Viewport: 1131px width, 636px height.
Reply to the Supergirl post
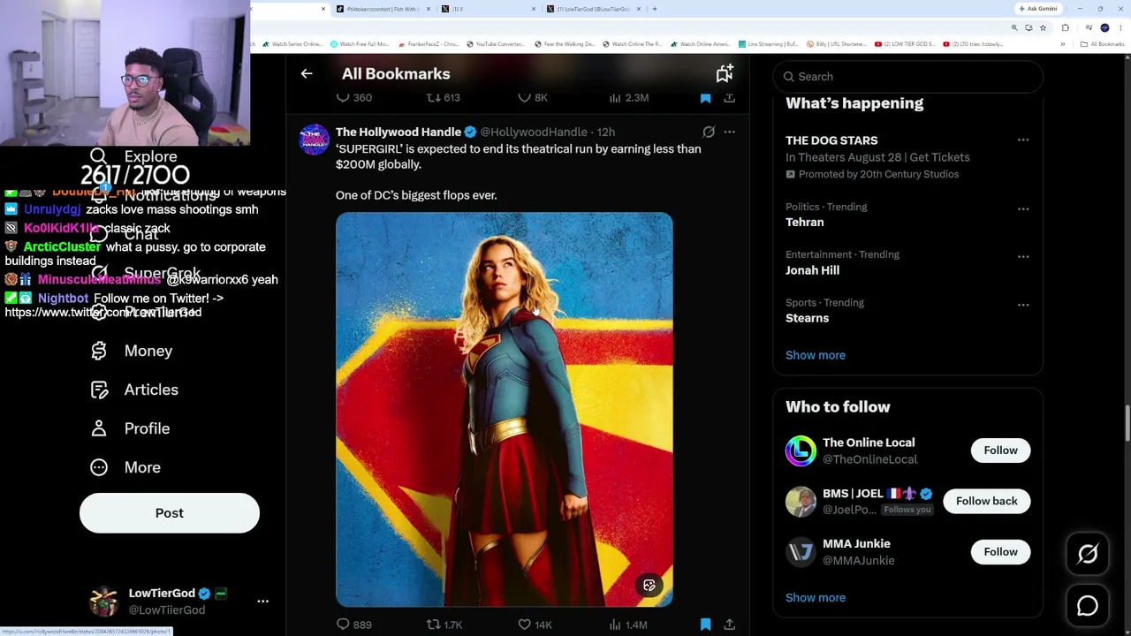point(353,625)
